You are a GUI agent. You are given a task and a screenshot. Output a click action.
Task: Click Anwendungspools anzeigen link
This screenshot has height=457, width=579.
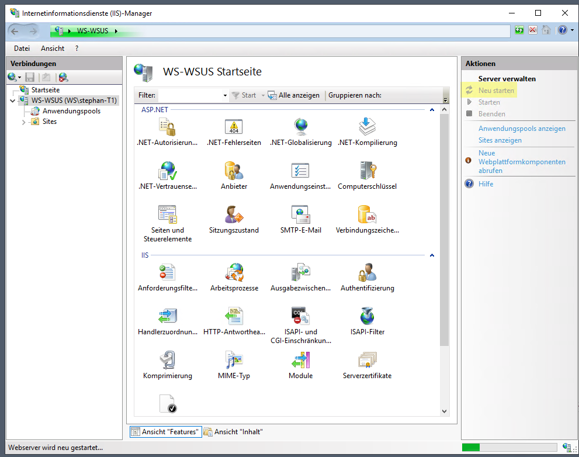522,129
